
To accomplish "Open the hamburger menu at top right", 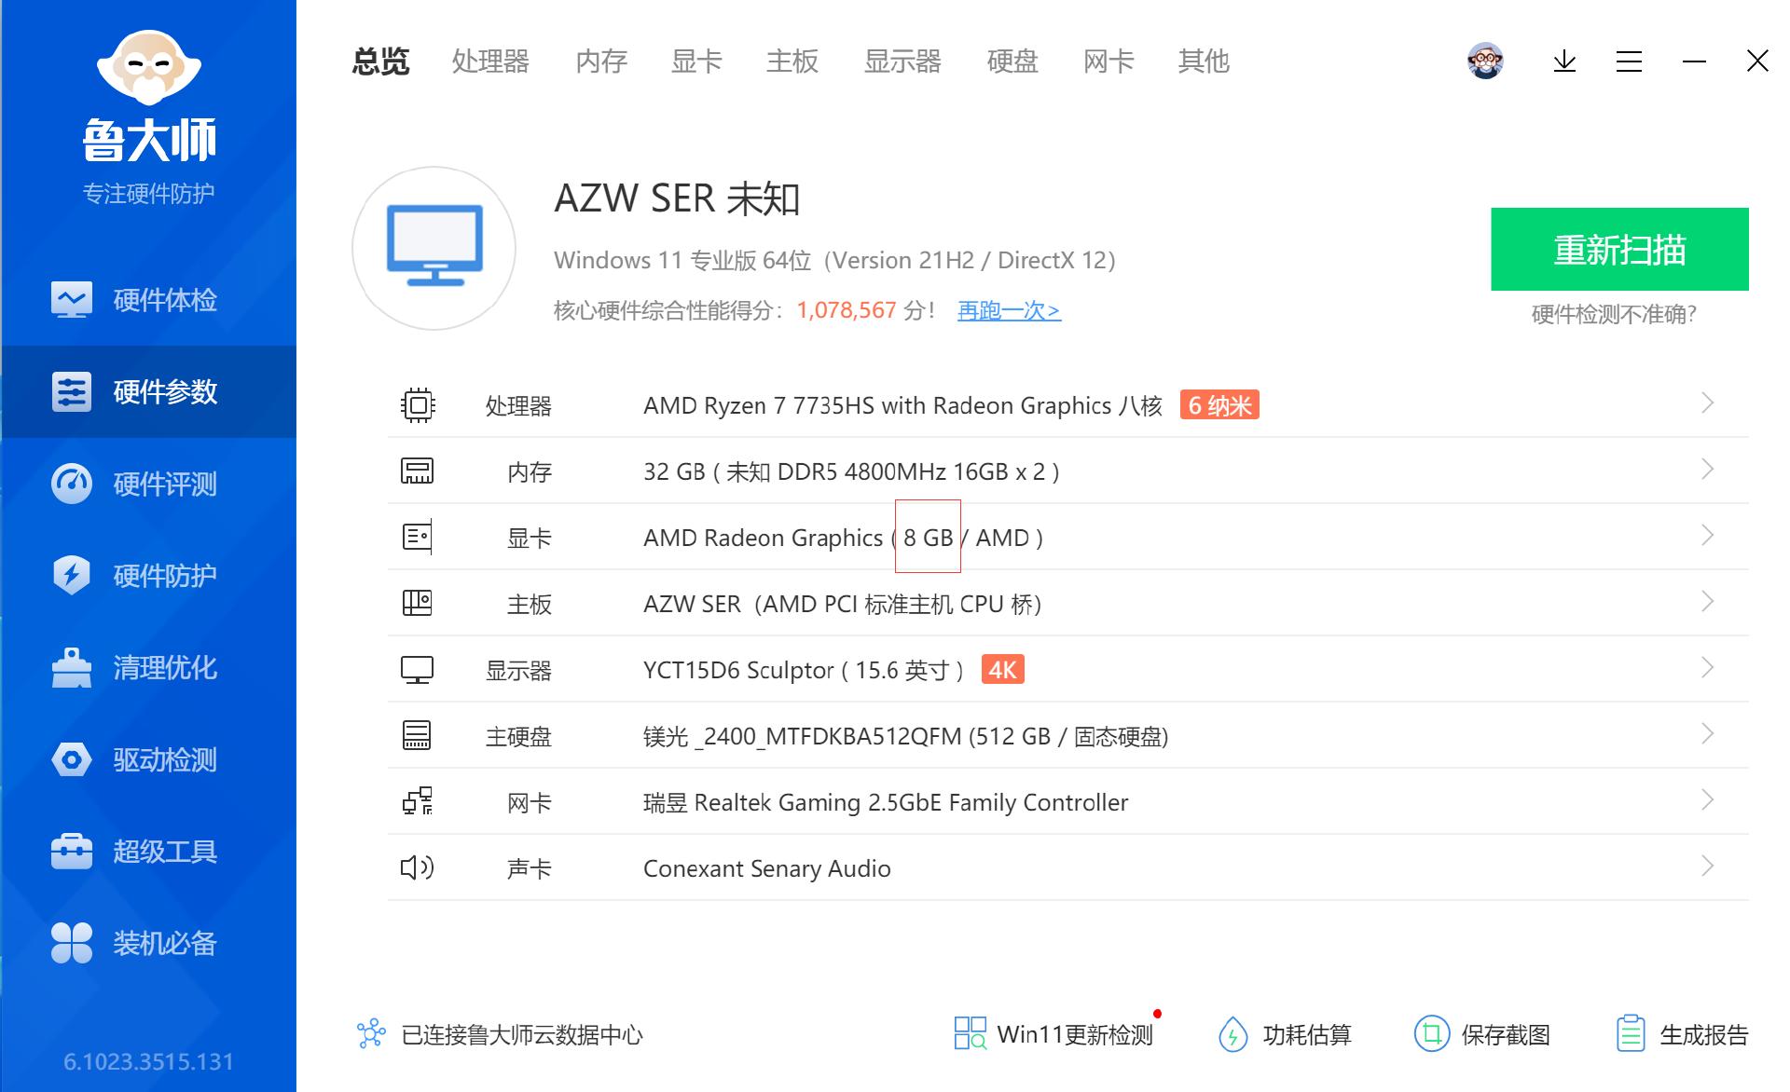I will tap(1628, 61).
